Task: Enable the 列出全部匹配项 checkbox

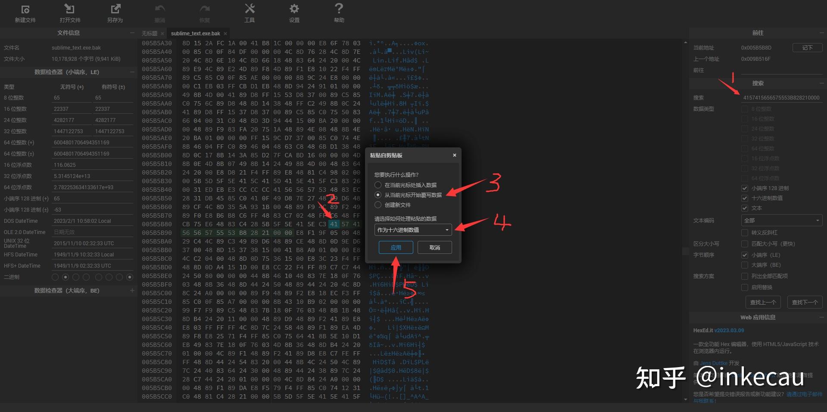Action: 744,276
